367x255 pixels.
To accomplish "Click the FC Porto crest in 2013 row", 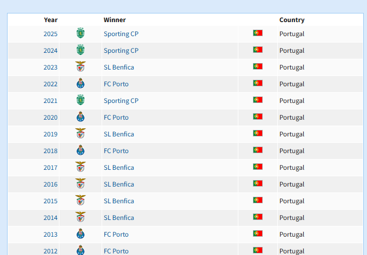I will tap(81, 233).
